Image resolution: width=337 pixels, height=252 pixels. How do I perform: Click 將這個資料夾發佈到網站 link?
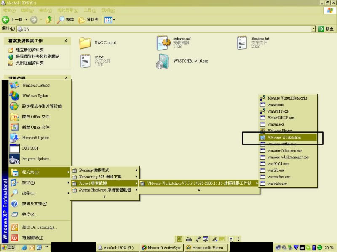click(x=37, y=56)
